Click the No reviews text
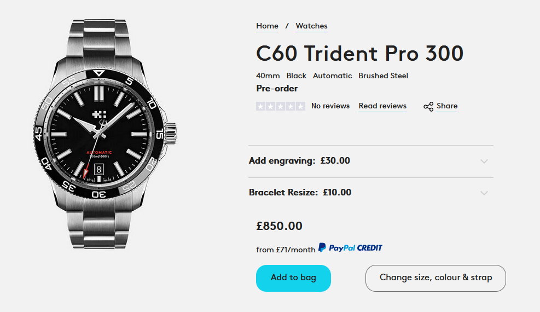This screenshot has height=312, width=540. point(330,106)
